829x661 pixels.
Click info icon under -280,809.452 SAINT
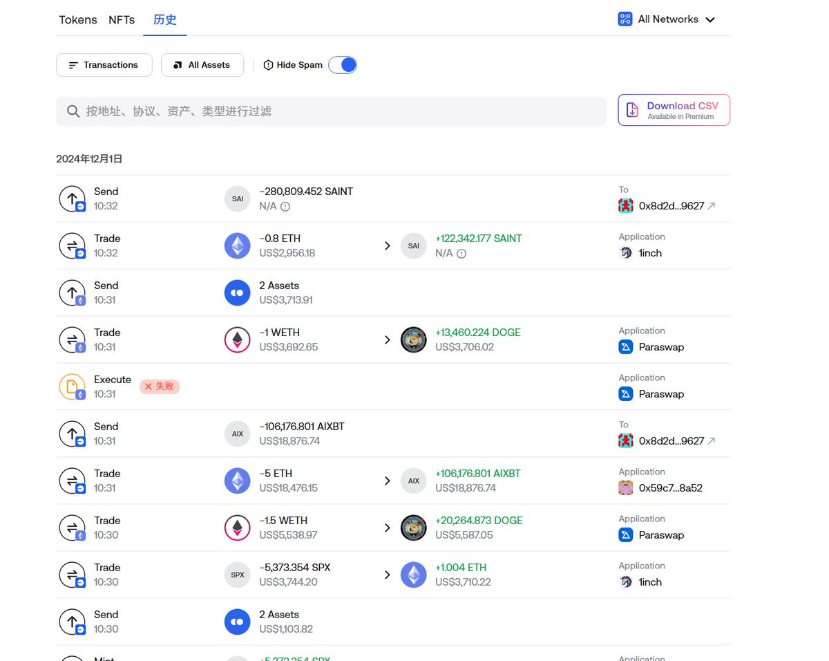[x=285, y=206]
